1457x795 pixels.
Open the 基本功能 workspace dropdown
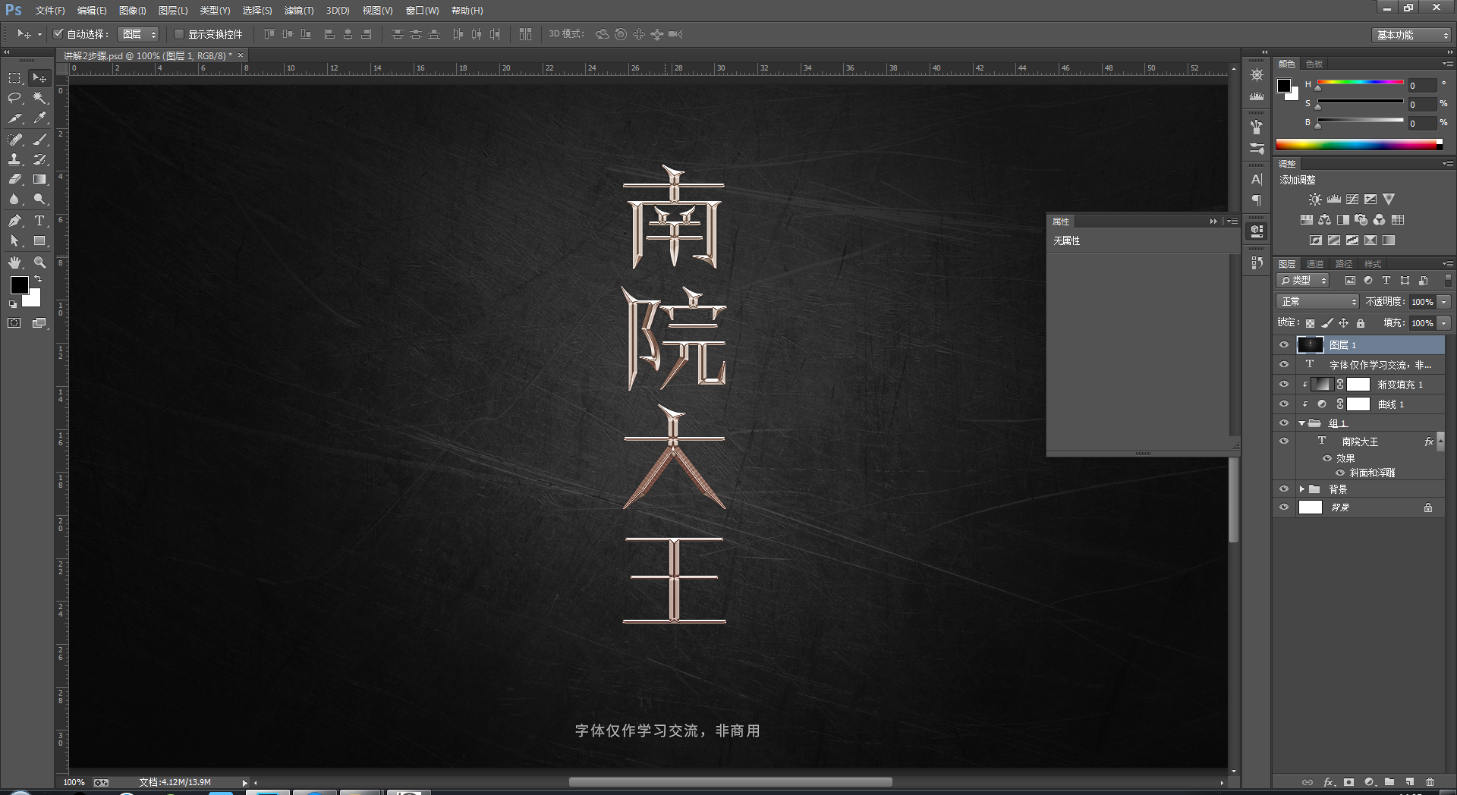coord(1411,35)
